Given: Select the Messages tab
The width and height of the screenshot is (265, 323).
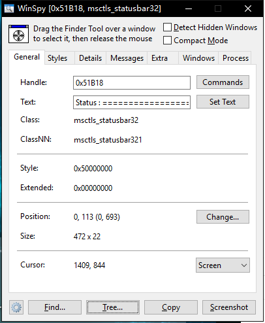Looking at the screenshot, I should coord(127,58).
